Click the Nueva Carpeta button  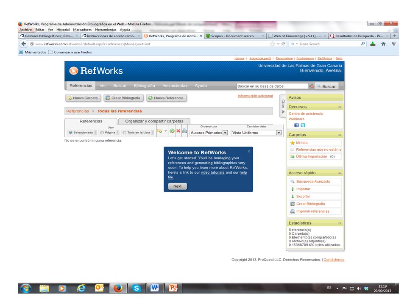[x=83, y=98]
